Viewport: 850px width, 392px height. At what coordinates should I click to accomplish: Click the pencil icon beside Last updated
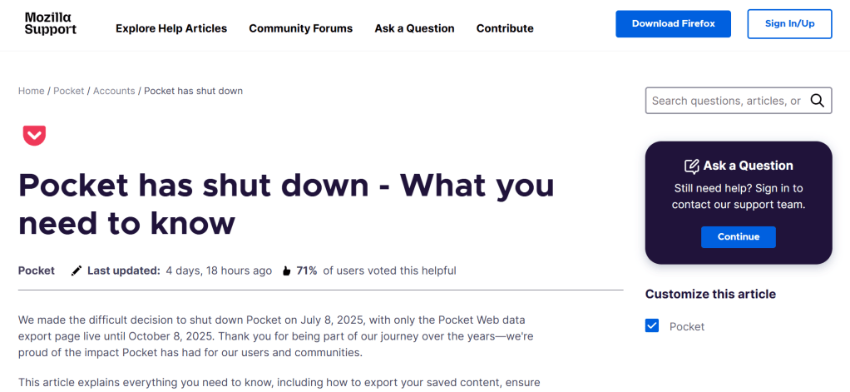click(x=77, y=270)
